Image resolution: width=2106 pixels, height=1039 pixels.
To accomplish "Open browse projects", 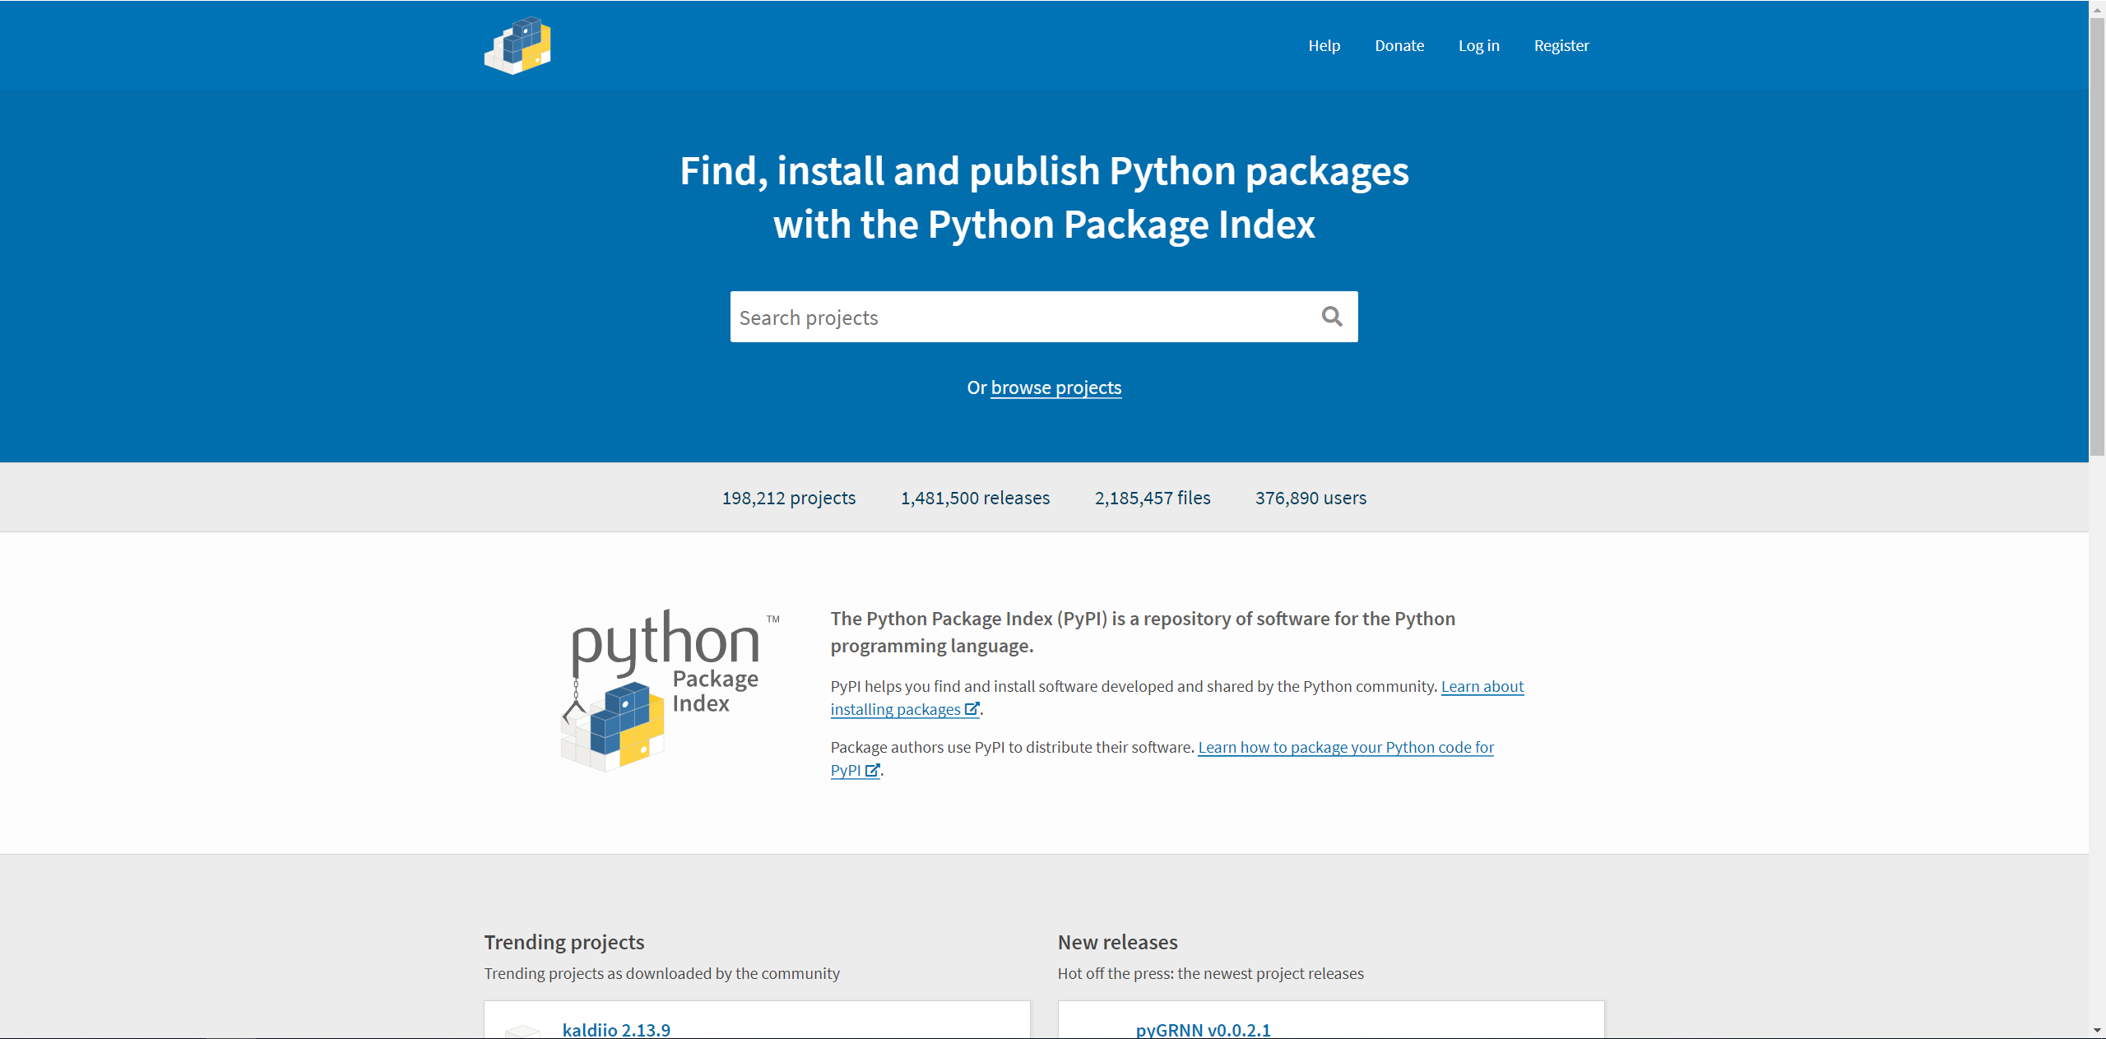I will click(1055, 387).
